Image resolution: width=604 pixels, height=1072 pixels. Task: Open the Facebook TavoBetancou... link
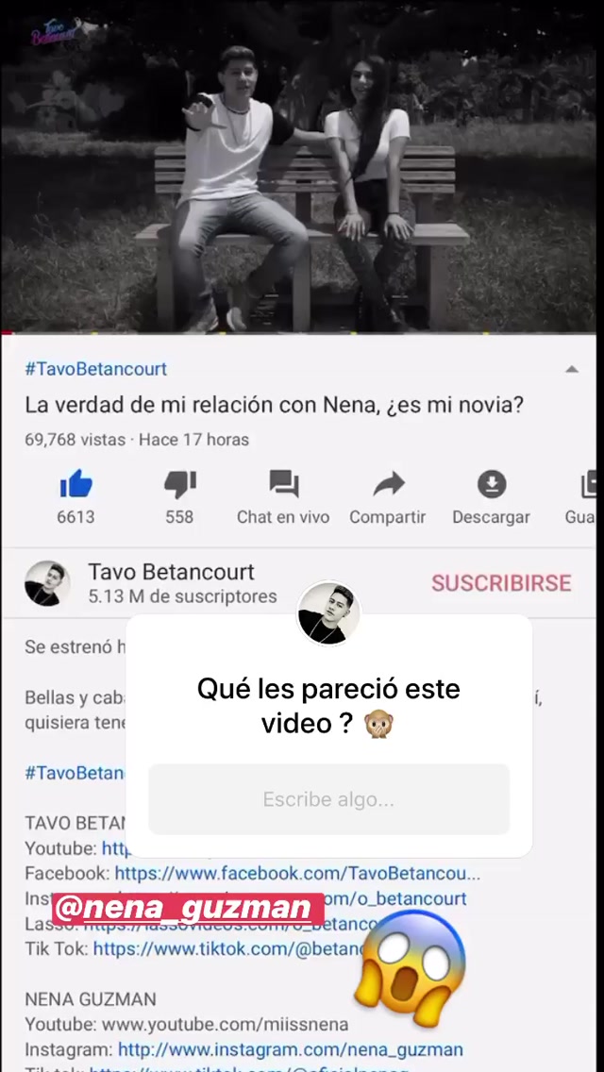297,873
